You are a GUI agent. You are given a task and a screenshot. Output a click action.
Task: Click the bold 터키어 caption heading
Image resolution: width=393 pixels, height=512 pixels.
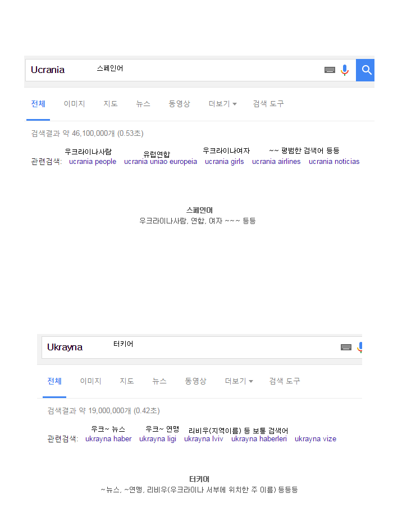click(x=199, y=479)
